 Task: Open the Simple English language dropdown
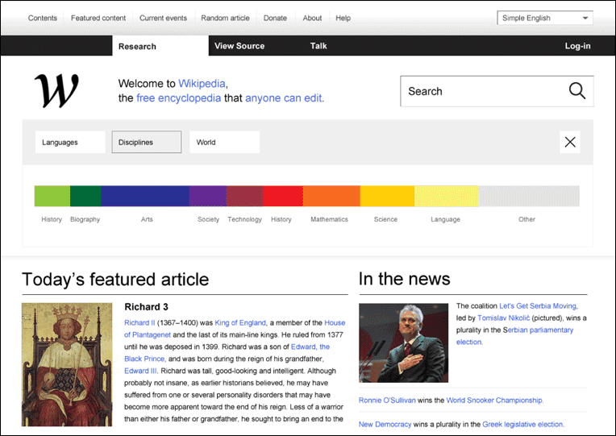tap(545, 18)
